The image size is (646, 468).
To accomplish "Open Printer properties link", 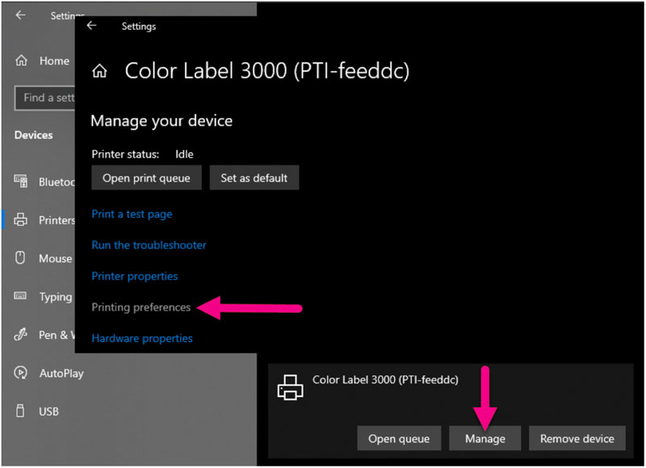I will coord(135,276).
